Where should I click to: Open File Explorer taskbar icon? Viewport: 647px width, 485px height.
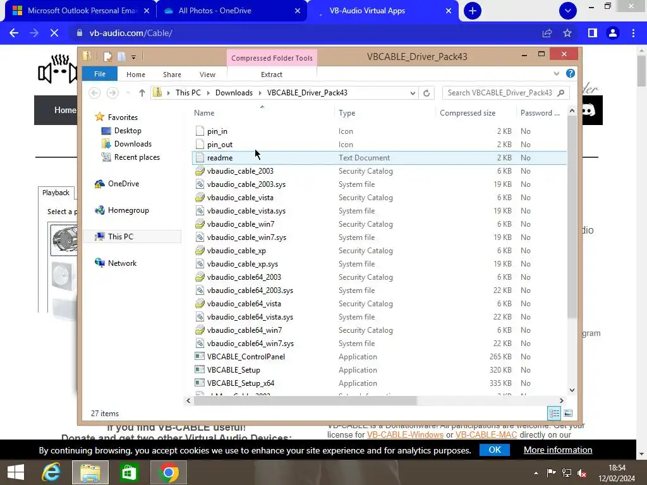90,472
